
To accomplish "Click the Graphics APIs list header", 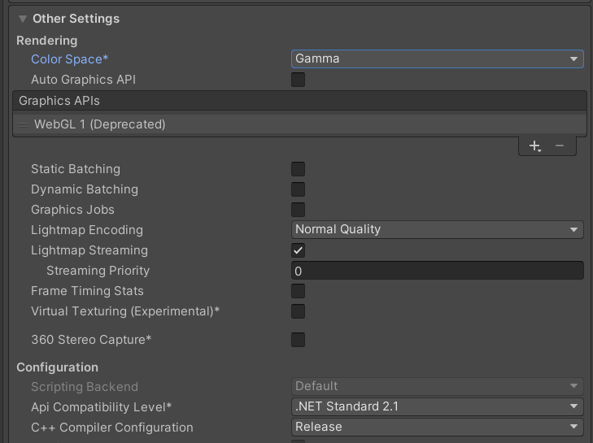I will point(299,101).
